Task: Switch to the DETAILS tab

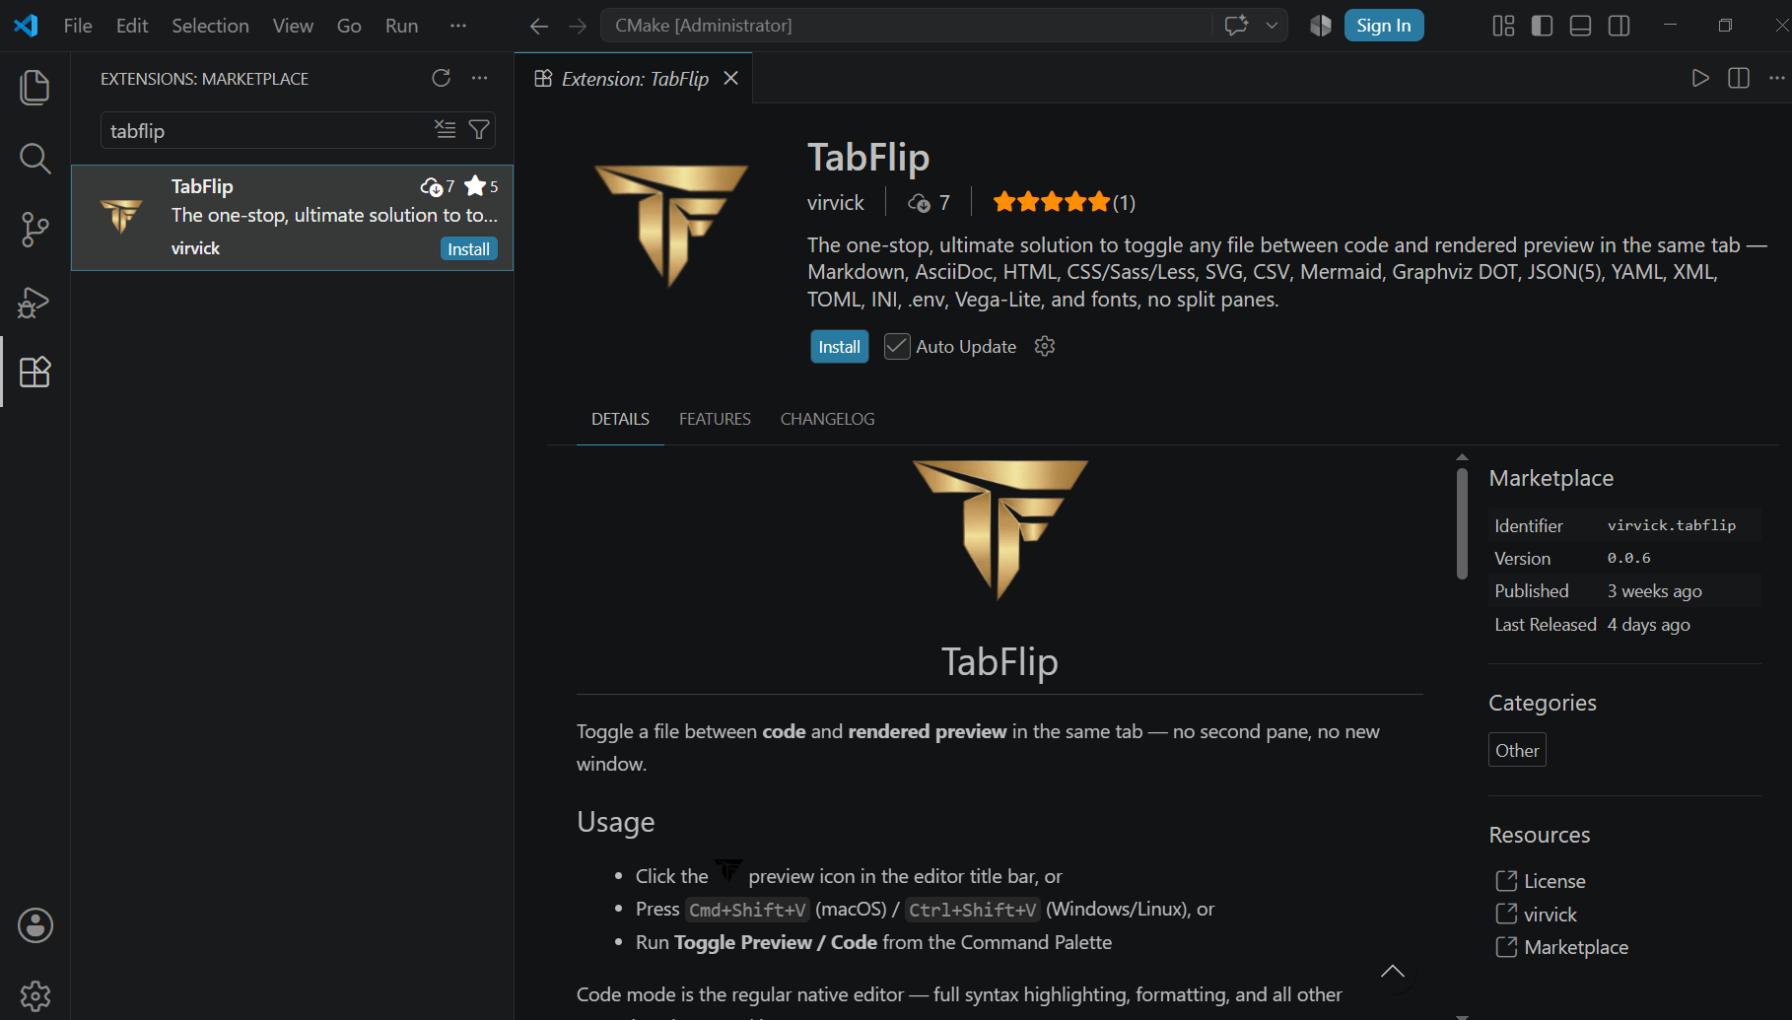Action: point(620,419)
